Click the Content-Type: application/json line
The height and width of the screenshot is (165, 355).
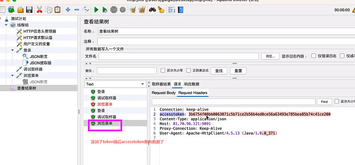(x=193, y=119)
